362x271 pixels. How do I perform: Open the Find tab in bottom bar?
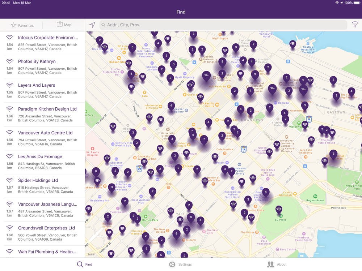tap(84, 264)
